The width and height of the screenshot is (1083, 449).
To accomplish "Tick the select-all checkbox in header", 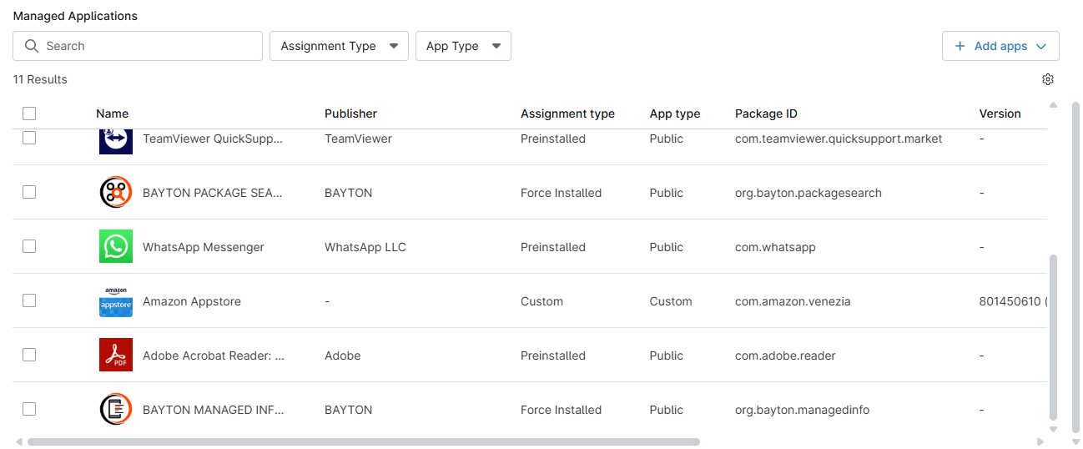I will click(x=29, y=114).
